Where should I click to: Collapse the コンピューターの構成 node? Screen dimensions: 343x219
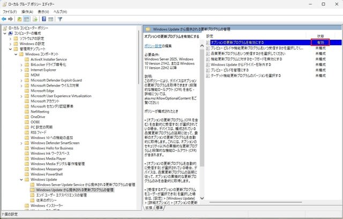pyautogui.click(x=5, y=33)
